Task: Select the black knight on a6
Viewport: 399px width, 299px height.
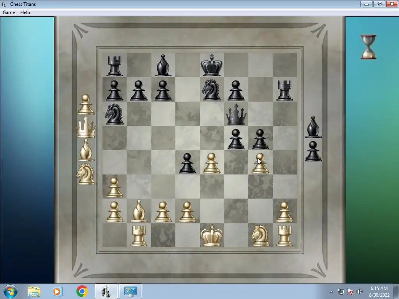Action: [x=114, y=114]
